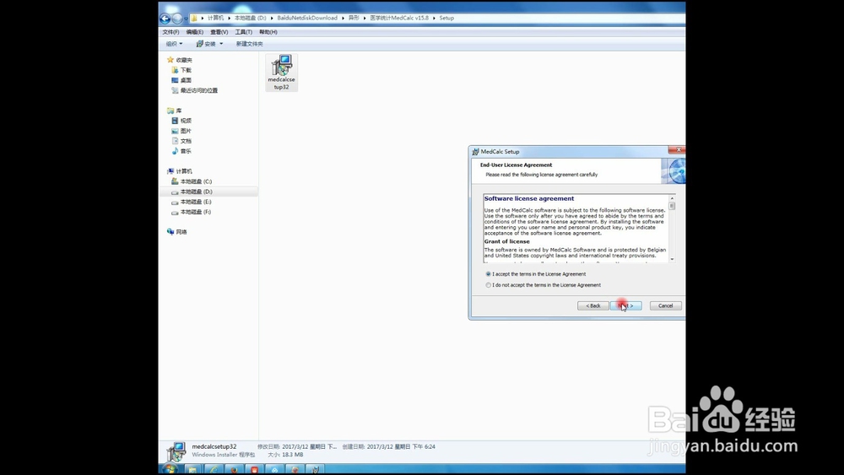Click the Explorer back navigation arrow
The height and width of the screenshot is (475, 844).
pyautogui.click(x=165, y=19)
